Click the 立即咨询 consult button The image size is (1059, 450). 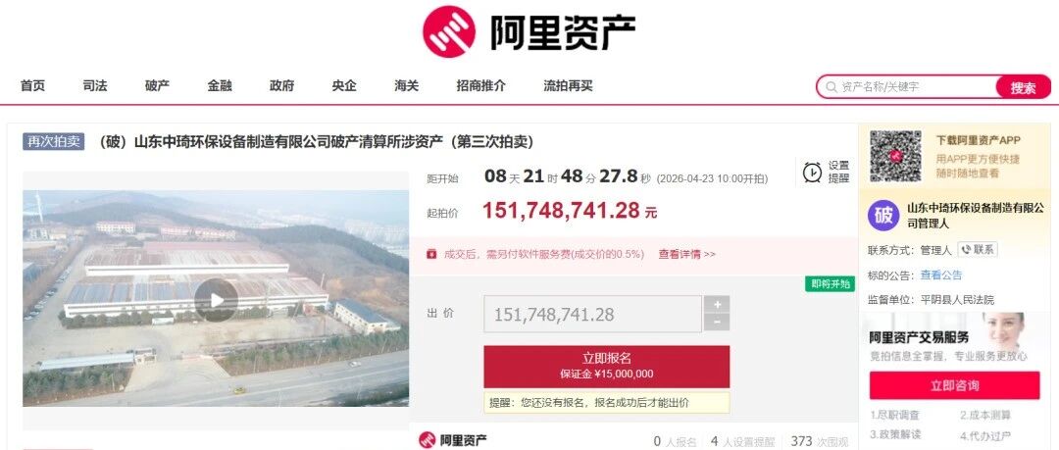click(954, 385)
